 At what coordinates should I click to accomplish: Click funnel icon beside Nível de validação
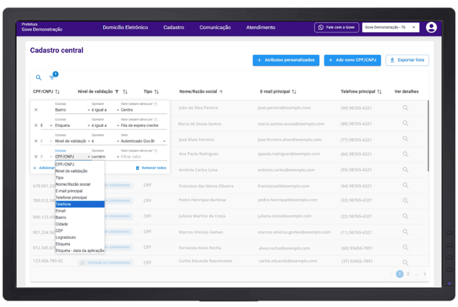[x=117, y=92]
